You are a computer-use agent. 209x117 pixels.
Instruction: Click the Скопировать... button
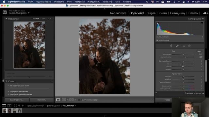click(17, 100)
